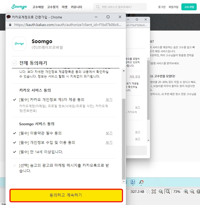Click the scrollbar thumb in the rear popup window
Image resolution: width=200 pixels, height=205 pixels.
[x=148, y=90]
